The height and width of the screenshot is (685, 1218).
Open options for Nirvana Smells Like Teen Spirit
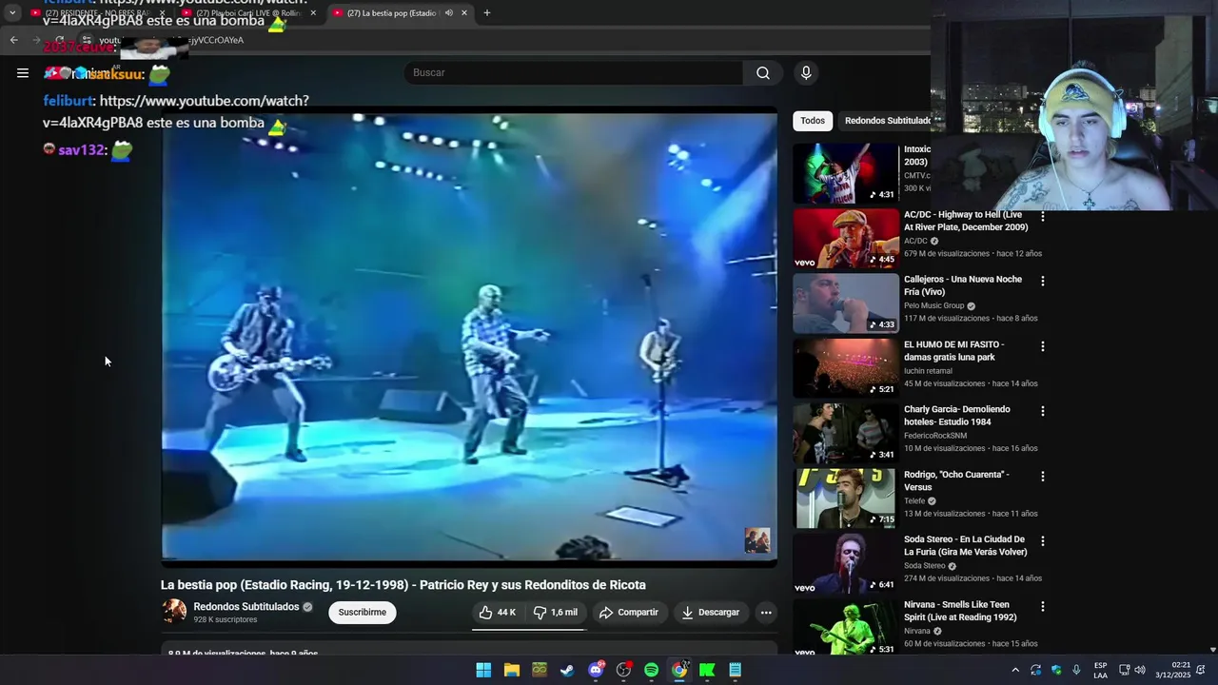1043,607
